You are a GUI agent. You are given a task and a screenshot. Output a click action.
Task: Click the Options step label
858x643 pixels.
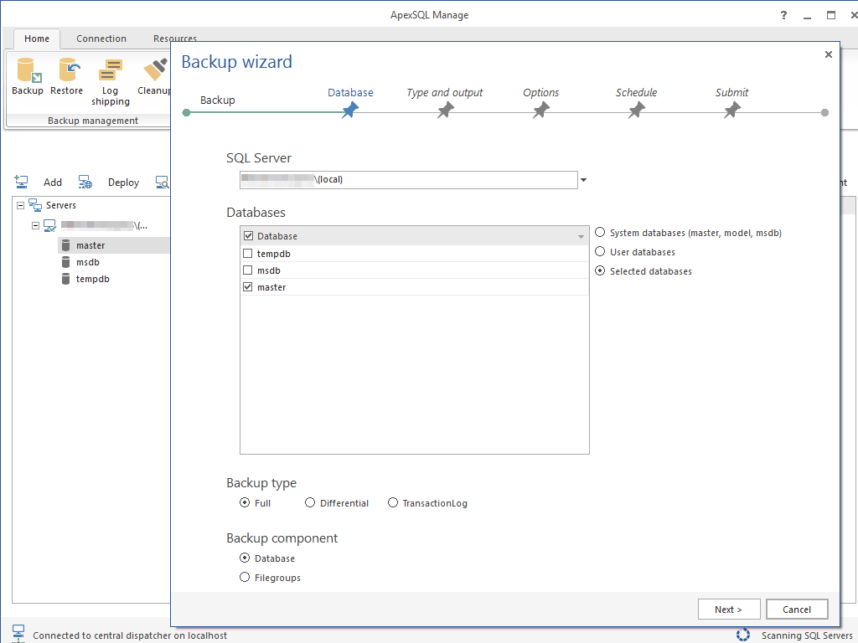(x=540, y=92)
